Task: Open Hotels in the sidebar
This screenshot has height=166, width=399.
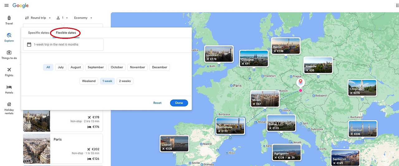Action: (x=9, y=89)
